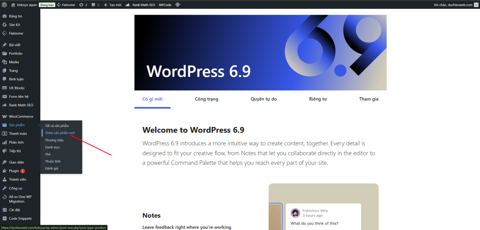This screenshot has height=230, width=480.
Task: Open the updates icon showing 2
Action: click(81, 5)
